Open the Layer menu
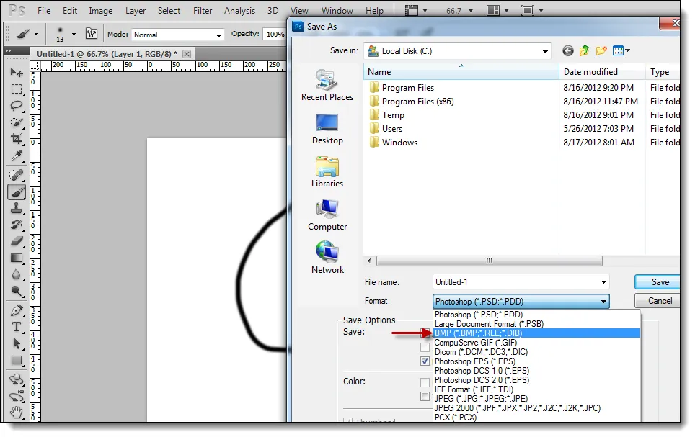Image resolution: width=695 pixels, height=437 pixels. tap(136, 10)
